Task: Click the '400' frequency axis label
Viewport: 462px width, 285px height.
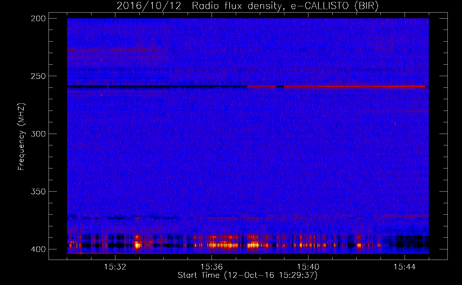Action: [x=38, y=249]
